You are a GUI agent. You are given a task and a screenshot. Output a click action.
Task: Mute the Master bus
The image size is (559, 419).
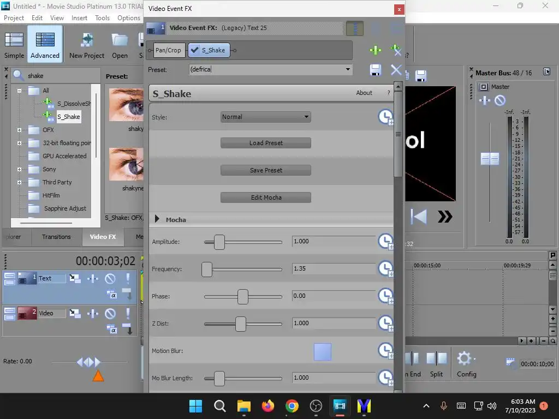tap(500, 100)
